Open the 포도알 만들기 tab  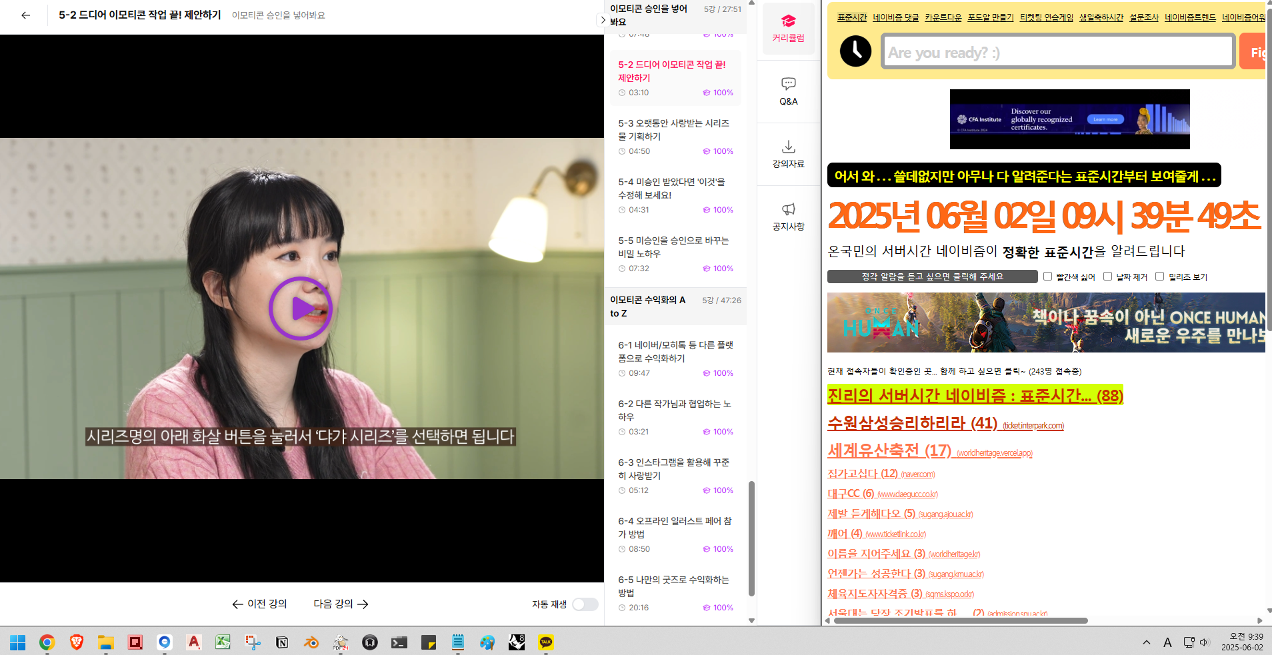(x=991, y=17)
